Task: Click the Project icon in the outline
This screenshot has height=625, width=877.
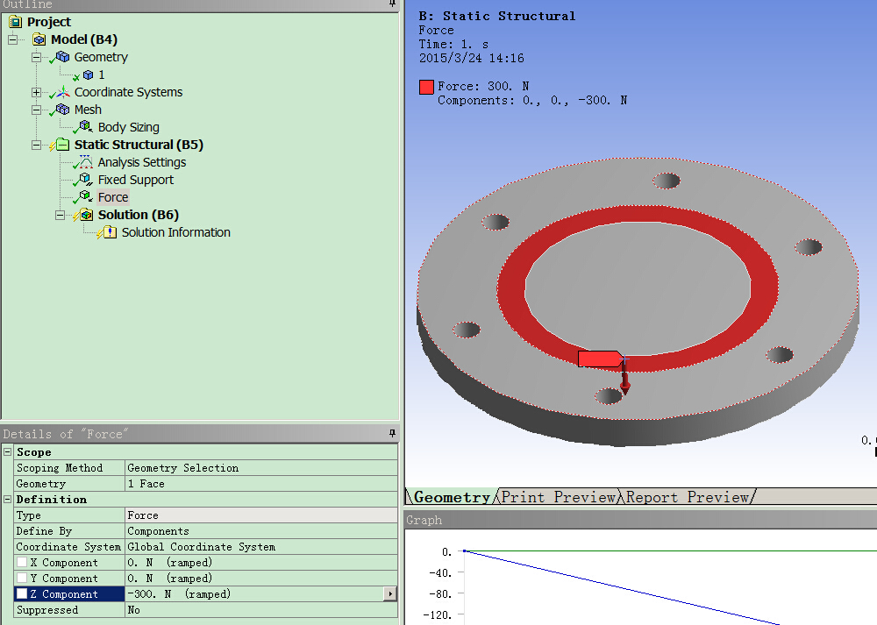Action: (15, 22)
